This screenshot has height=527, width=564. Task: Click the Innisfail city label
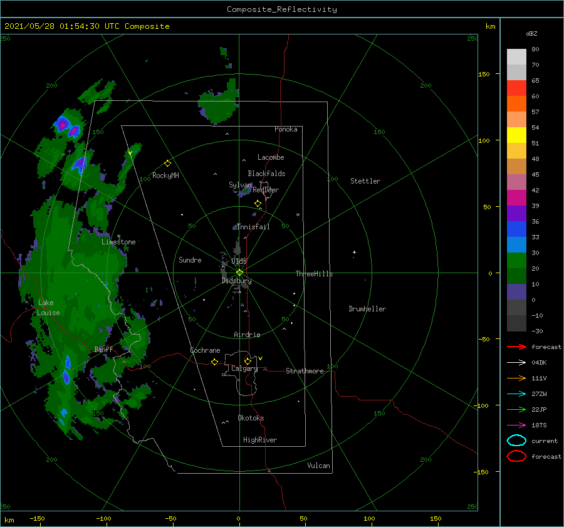(x=253, y=227)
